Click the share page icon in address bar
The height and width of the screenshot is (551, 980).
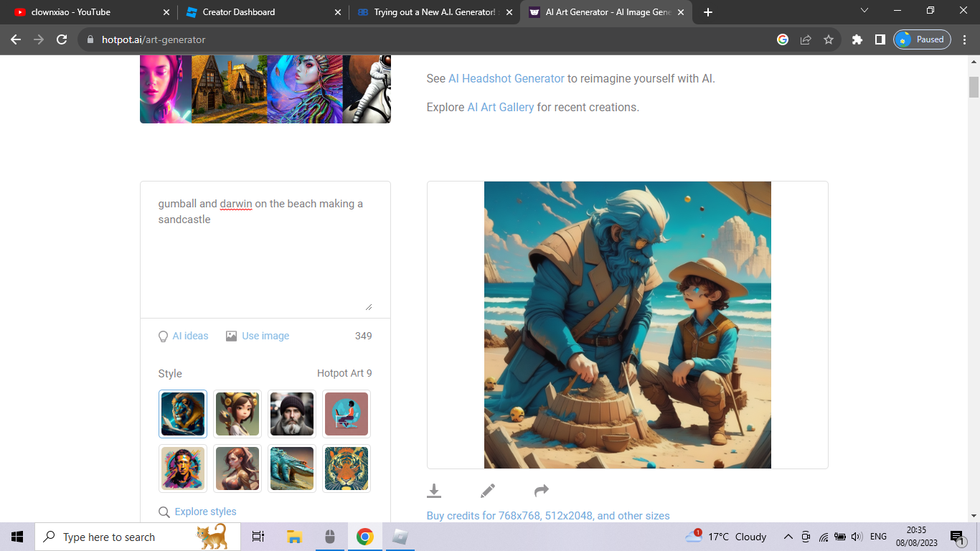click(x=806, y=39)
